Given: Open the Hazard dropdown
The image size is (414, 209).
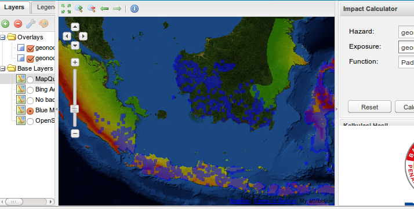Looking at the screenshot, I should tap(406, 32).
